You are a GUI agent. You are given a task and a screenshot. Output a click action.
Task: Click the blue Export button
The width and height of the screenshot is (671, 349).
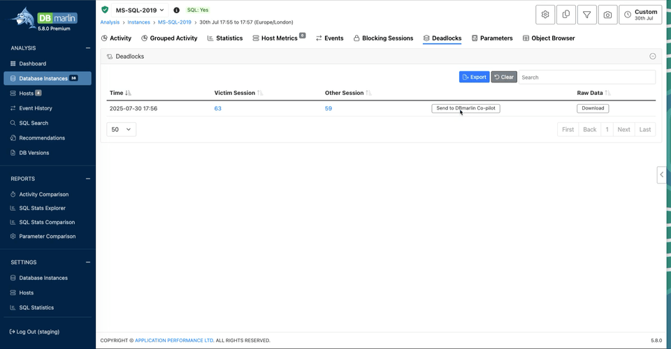click(x=474, y=77)
